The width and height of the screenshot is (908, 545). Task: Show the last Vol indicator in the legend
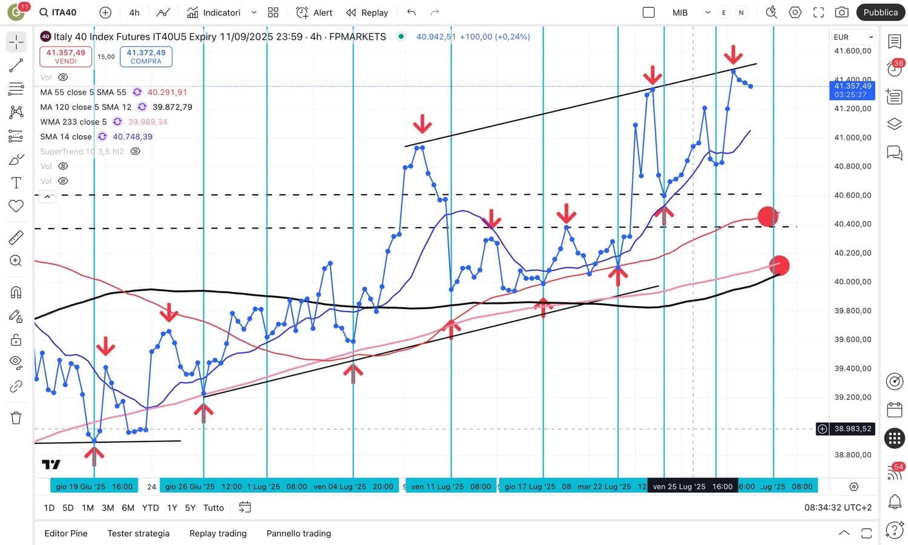(x=63, y=181)
